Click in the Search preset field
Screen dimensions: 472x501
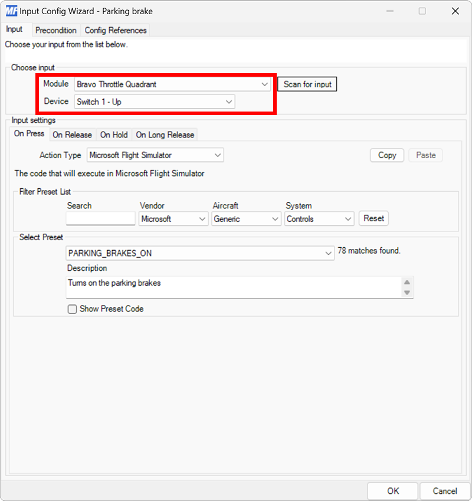(x=100, y=218)
